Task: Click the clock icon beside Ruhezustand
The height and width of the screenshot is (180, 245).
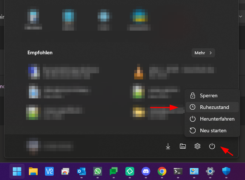Action: (192, 107)
